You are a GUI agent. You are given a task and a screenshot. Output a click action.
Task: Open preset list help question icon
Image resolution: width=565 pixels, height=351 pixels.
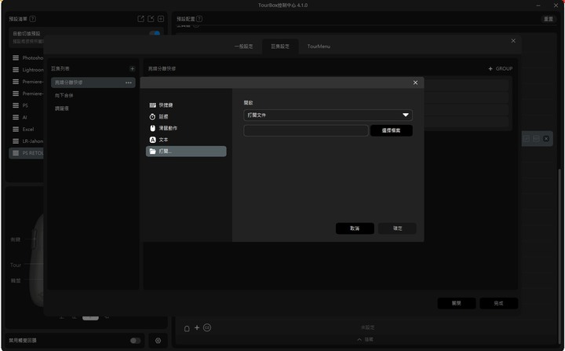coord(33,19)
